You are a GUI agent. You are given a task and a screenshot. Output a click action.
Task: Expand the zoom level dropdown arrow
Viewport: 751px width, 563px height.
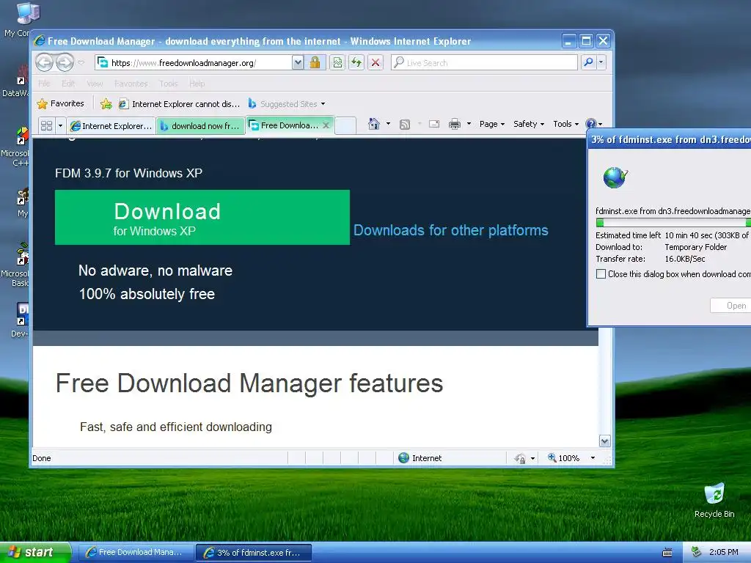pyautogui.click(x=593, y=458)
